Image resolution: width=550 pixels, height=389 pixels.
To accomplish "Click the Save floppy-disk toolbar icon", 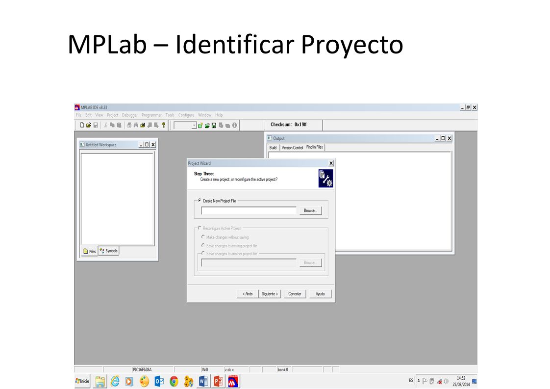I will [x=96, y=125].
